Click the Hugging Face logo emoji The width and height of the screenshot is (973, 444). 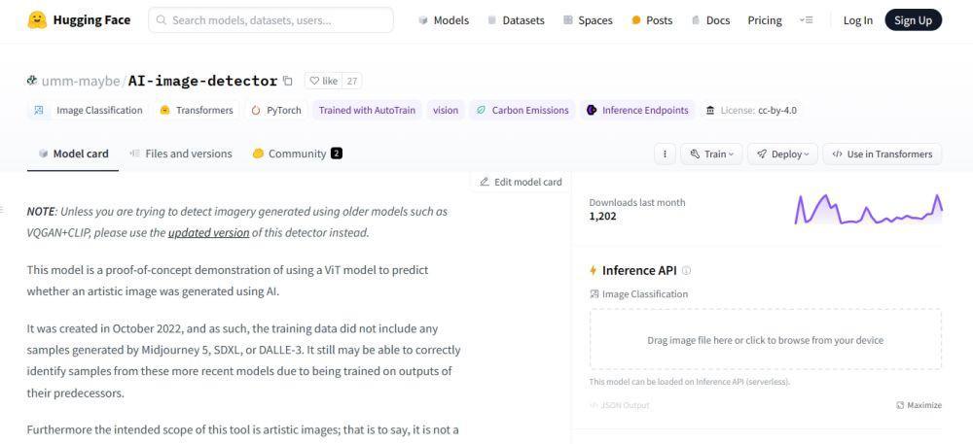[37, 19]
